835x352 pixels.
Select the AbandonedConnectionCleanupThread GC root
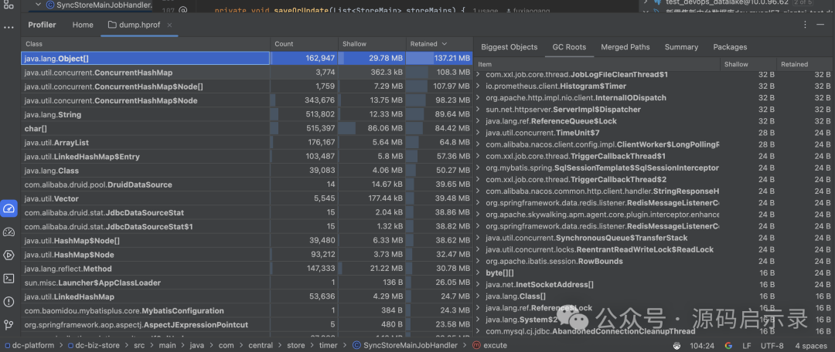tap(655, 331)
